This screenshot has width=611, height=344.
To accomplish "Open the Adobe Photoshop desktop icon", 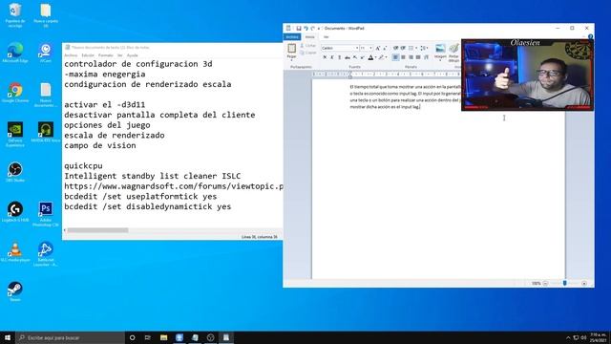I will pos(46,214).
